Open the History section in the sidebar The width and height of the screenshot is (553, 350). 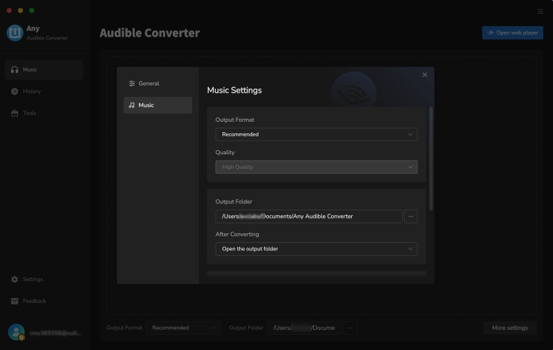pyautogui.click(x=44, y=91)
